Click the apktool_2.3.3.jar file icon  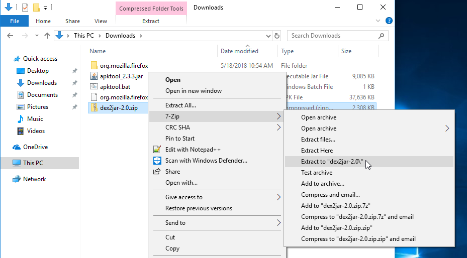coord(94,76)
